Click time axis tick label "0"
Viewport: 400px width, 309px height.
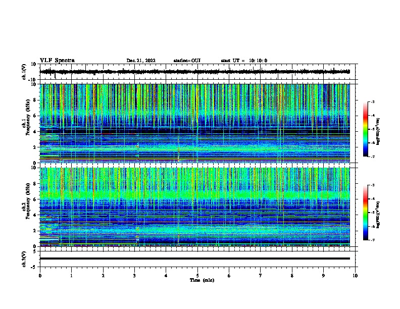coord(40,276)
